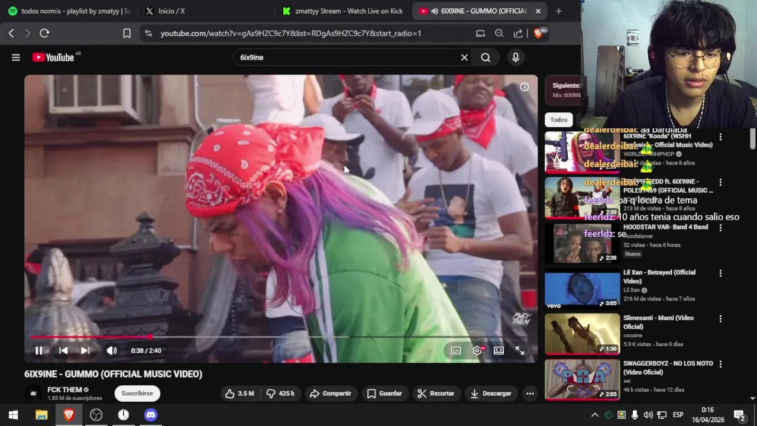Open more actions three-dot menu below video

tap(530, 393)
